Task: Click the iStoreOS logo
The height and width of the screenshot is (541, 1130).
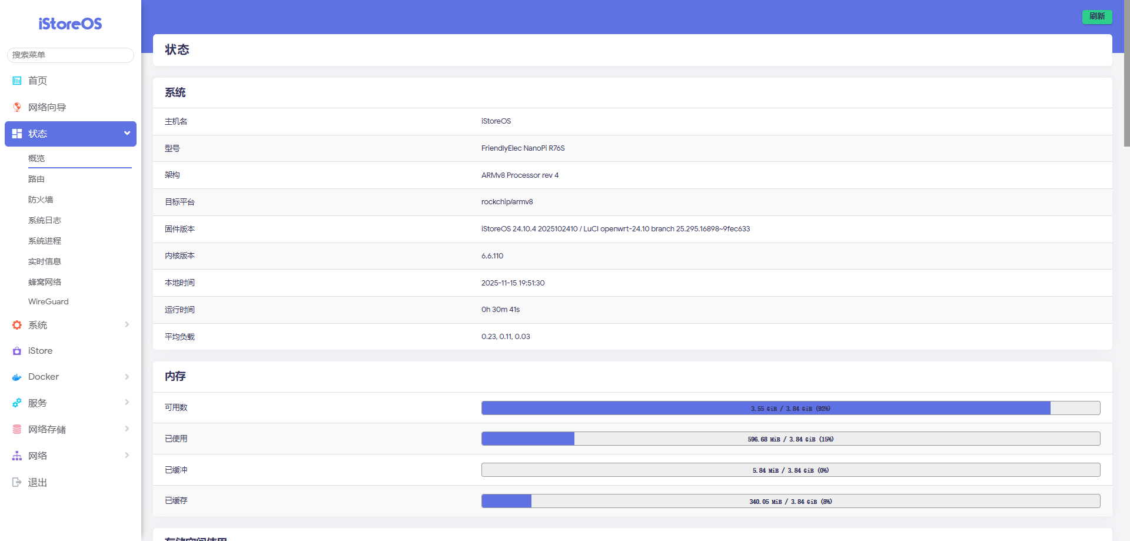Action: point(70,24)
